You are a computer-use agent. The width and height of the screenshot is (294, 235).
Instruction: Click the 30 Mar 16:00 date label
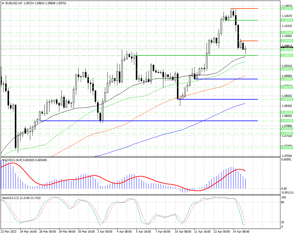click(x=86, y=232)
